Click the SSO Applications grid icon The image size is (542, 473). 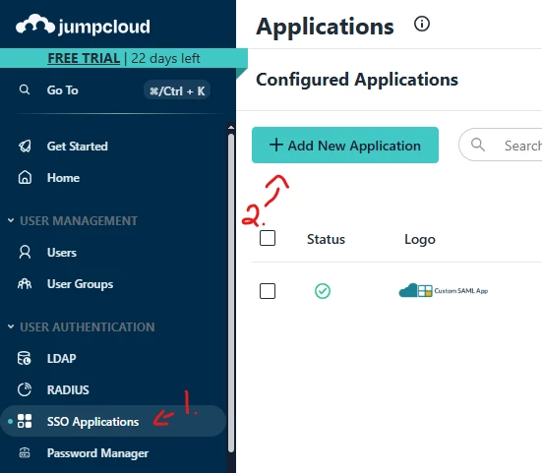pos(25,421)
